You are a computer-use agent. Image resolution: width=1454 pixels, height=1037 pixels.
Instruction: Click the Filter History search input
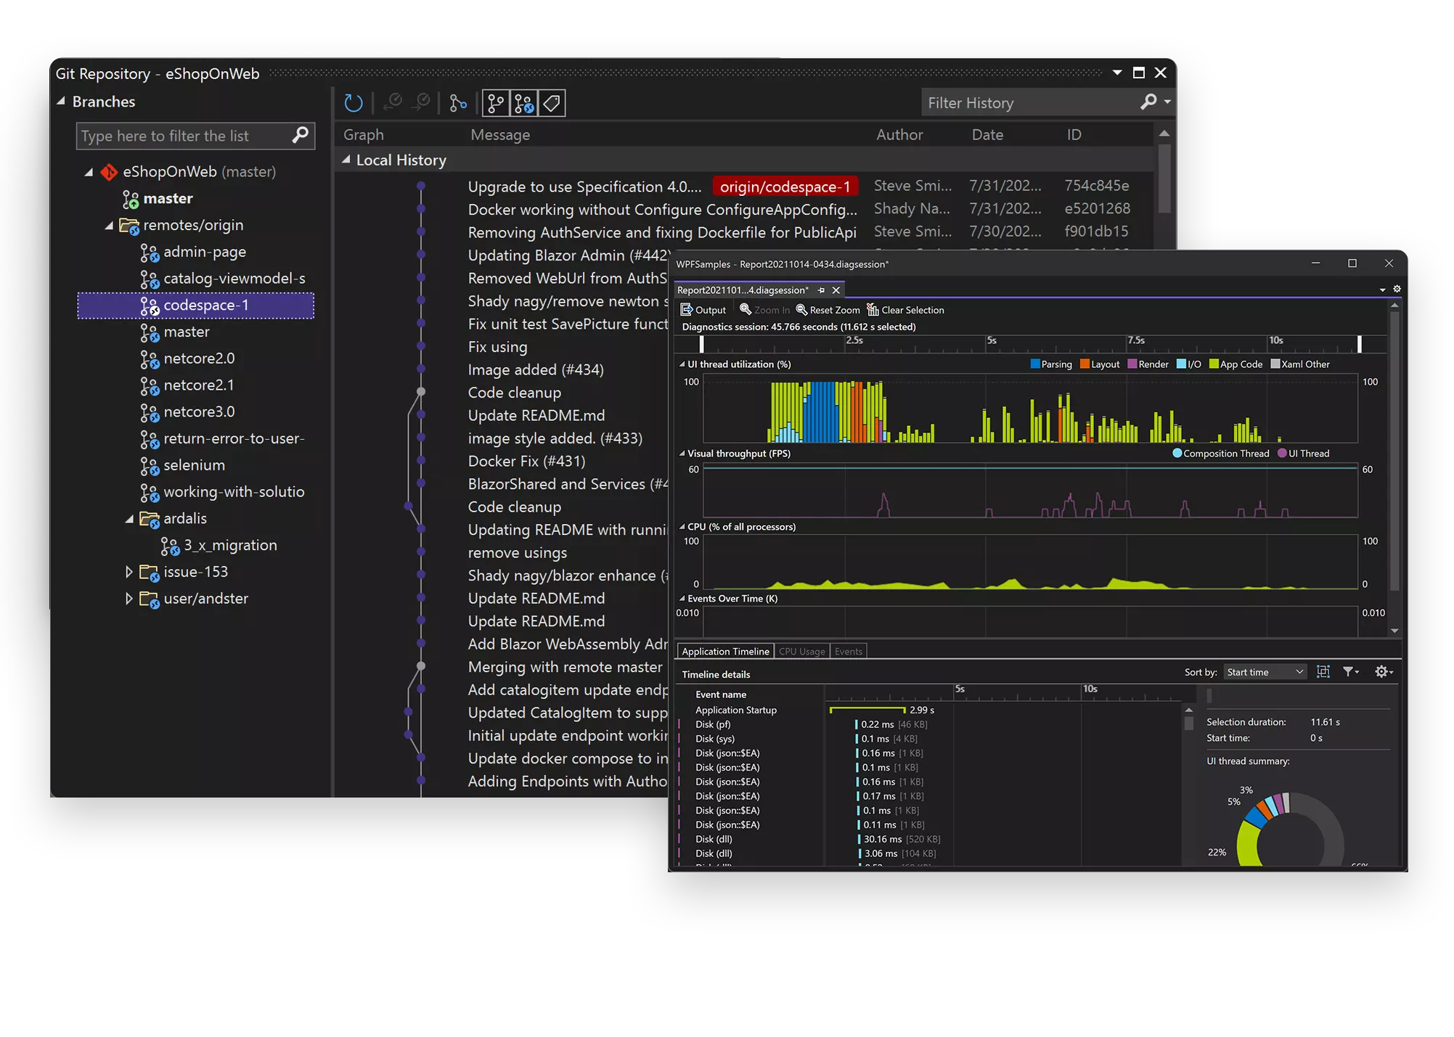(1029, 102)
